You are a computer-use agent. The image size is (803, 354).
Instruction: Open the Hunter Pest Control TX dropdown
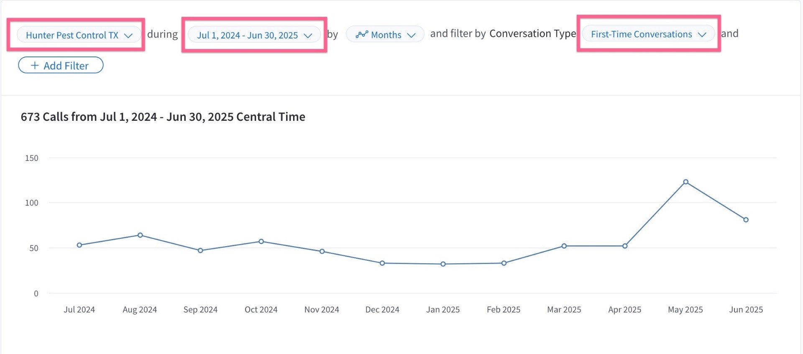coord(79,35)
